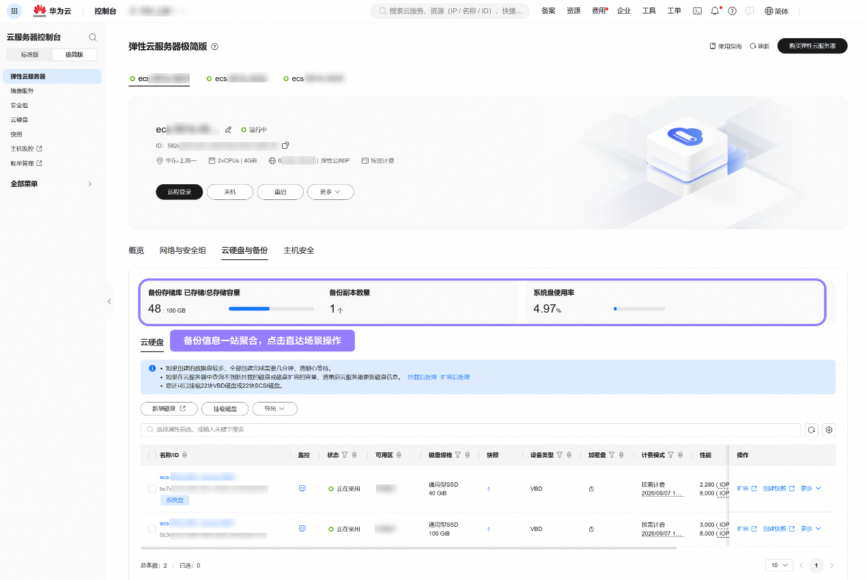Filter the 设备类型 column
This screenshot has height=580, width=867.
click(x=560, y=455)
